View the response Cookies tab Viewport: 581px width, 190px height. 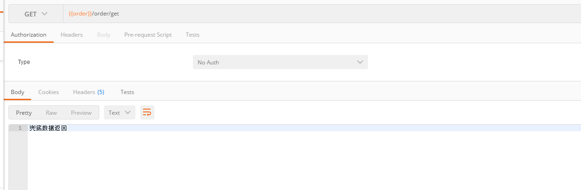[x=48, y=92]
